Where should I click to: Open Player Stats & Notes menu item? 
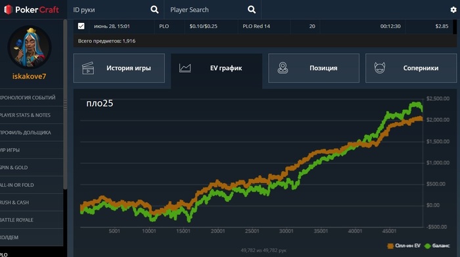[x=32, y=115]
